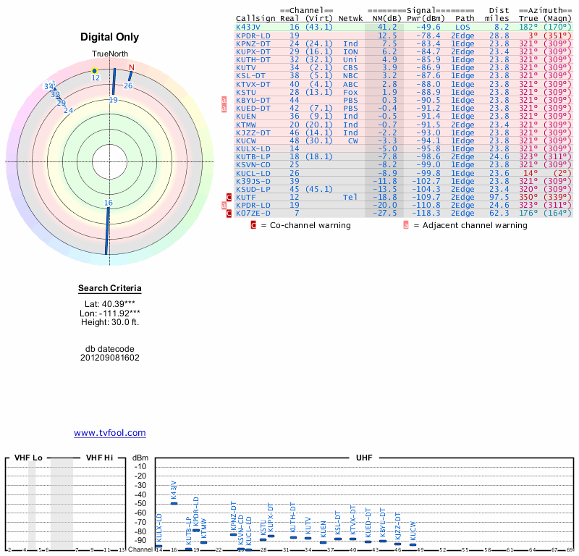Open the www.tvfool.com link

click(109, 433)
